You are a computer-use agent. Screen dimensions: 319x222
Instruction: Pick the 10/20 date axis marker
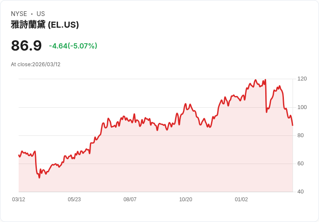186,199
